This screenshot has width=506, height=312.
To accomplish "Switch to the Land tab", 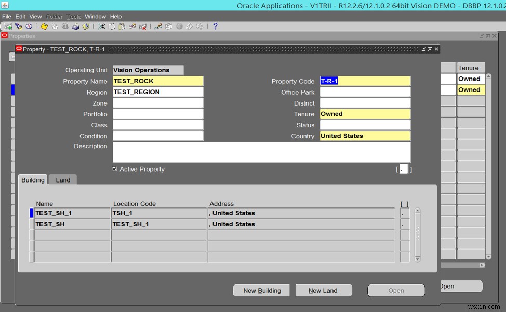I will click(x=62, y=180).
